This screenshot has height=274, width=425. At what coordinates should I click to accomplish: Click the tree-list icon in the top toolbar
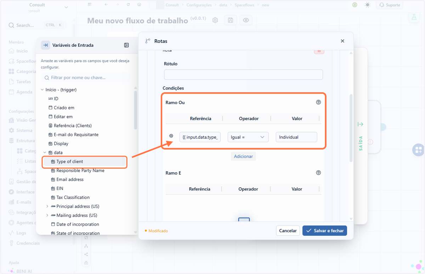point(90,5)
